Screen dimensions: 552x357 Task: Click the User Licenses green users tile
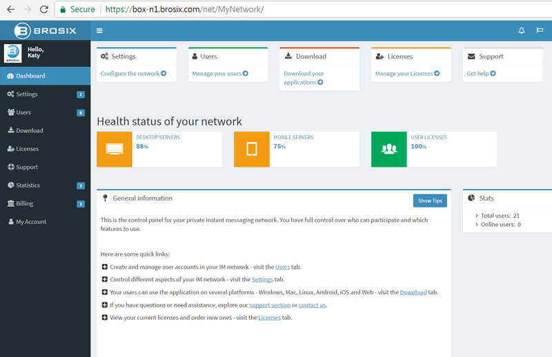click(x=389, y=149)
